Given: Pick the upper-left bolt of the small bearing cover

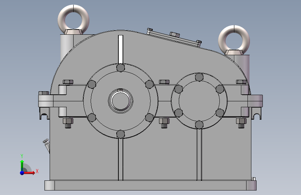Looking at the screenshot, I should (x=178, y=89).
